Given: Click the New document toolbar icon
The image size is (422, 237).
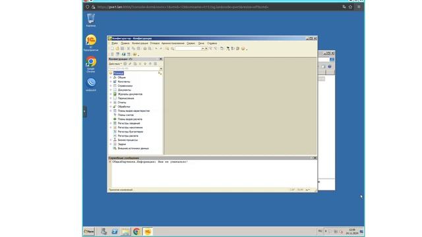Looking at the screenshot, I should coord(112,49).
